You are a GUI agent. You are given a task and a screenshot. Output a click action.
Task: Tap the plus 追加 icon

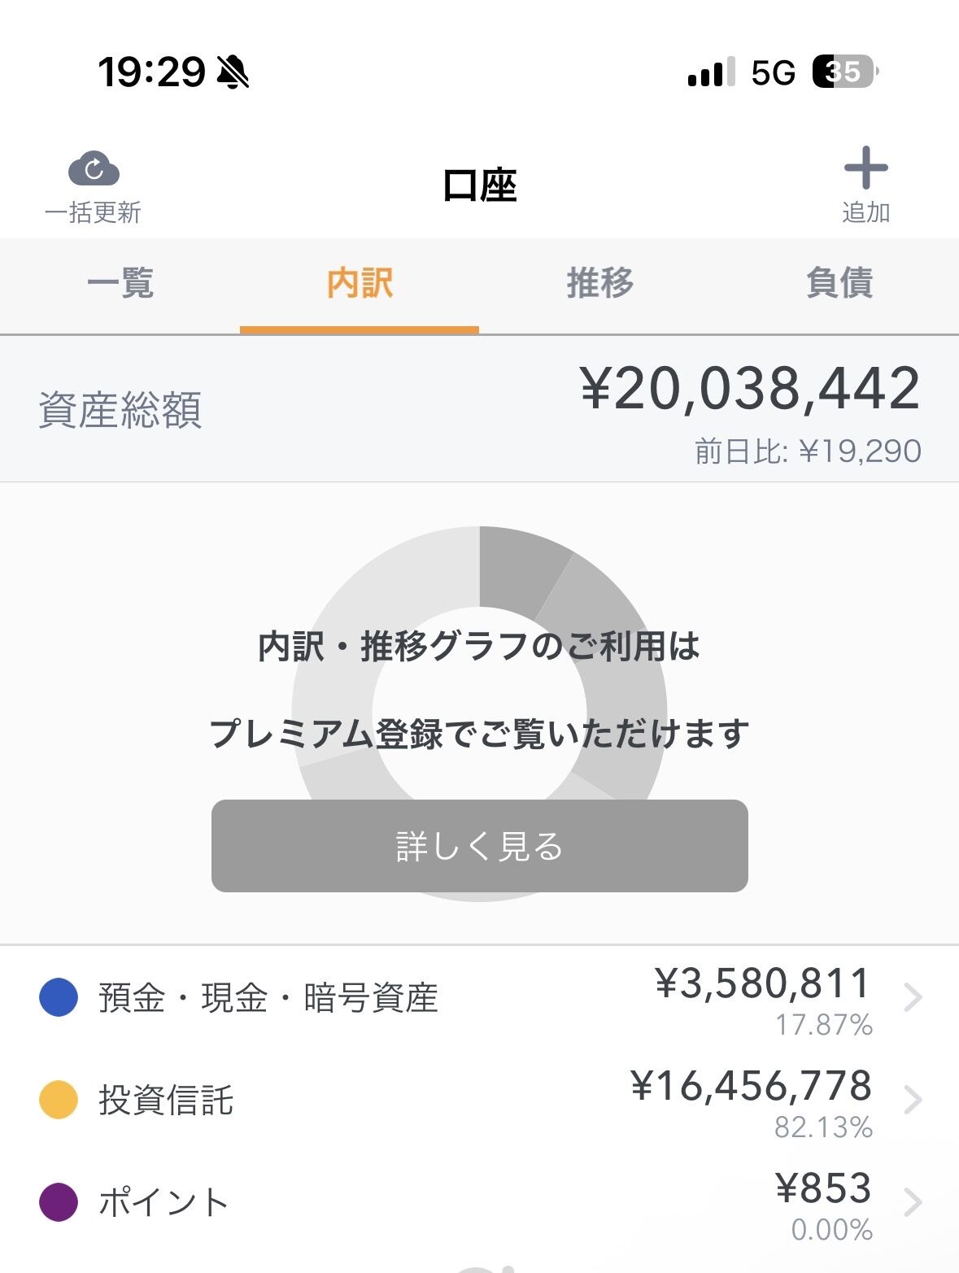pyautogui.click(x=865, y=168)
